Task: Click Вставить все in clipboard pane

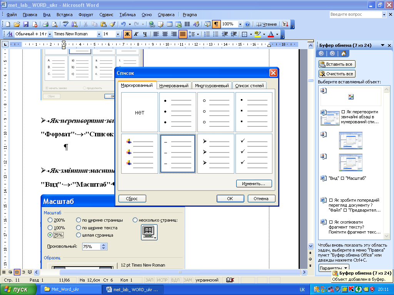Action: pos(337,64)
